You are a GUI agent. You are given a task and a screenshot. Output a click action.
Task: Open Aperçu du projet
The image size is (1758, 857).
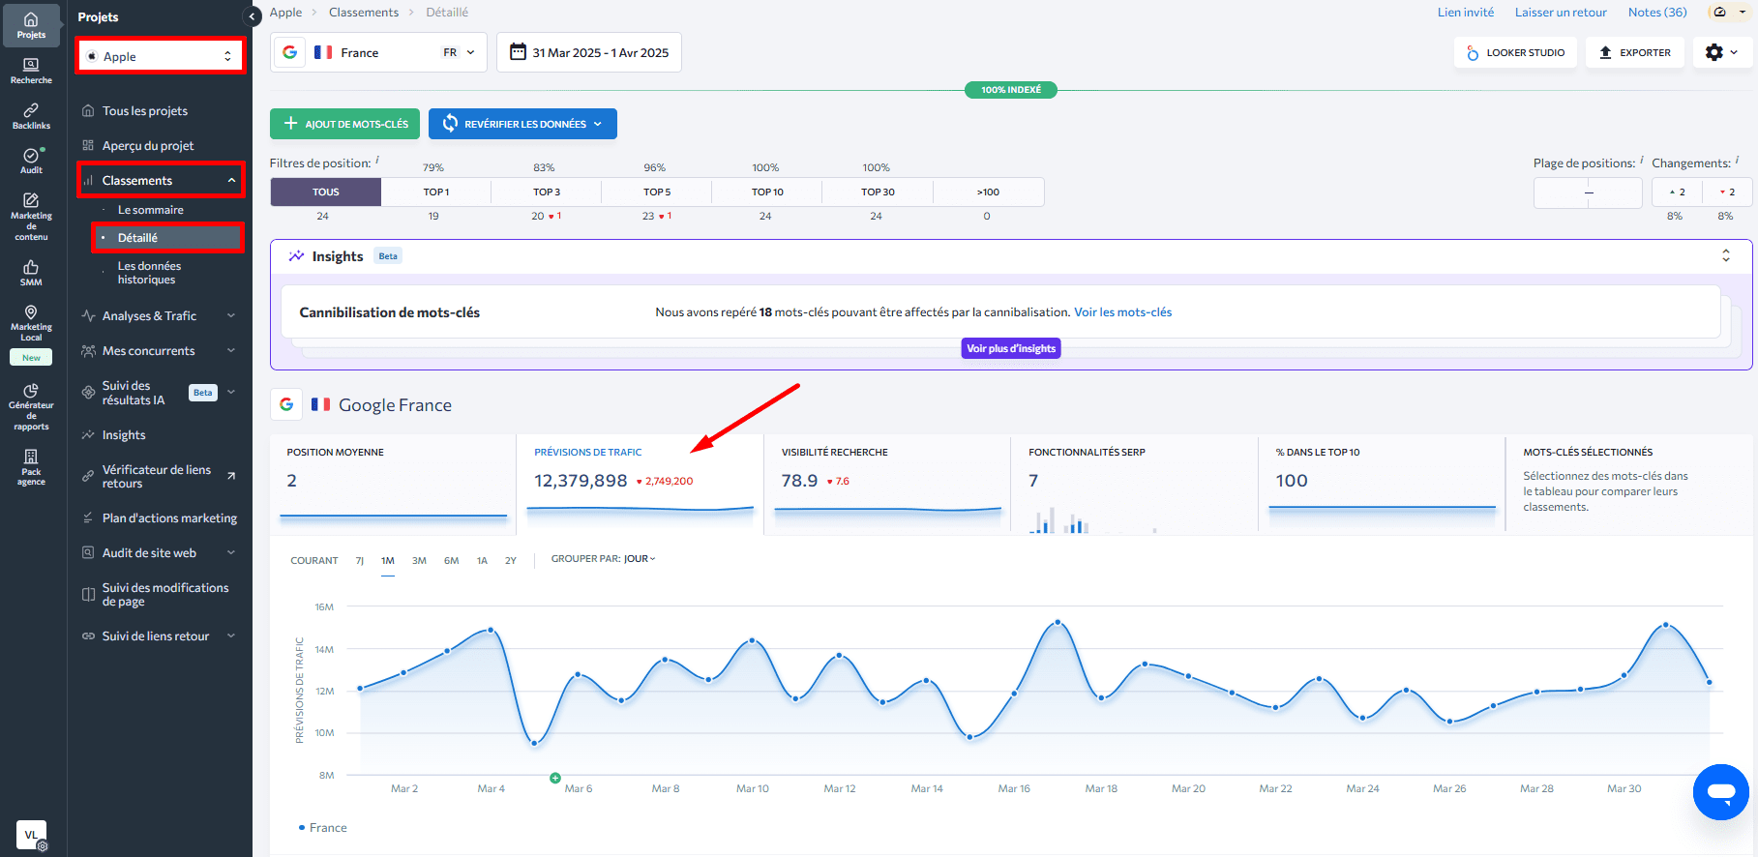tap(148, 145)
